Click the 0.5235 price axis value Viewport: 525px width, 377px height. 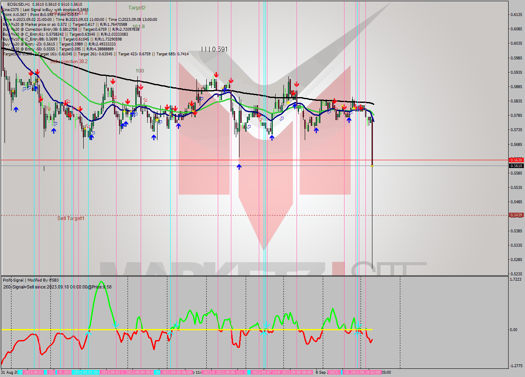[x=516, y=274]
